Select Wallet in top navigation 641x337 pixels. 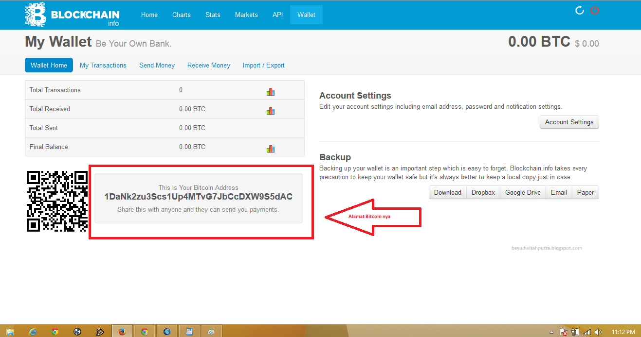tap(306, 15)
